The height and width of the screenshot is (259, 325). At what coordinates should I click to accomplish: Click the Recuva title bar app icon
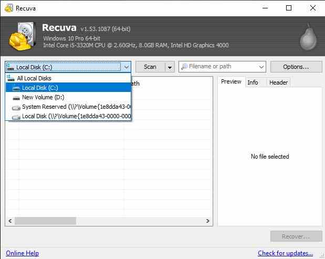coord(9,8)
